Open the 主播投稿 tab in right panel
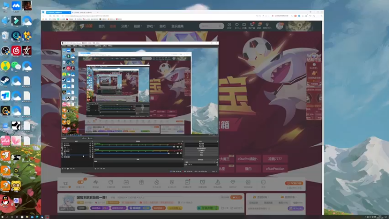This screenshot has width=389, height=219. pos(262,197)
